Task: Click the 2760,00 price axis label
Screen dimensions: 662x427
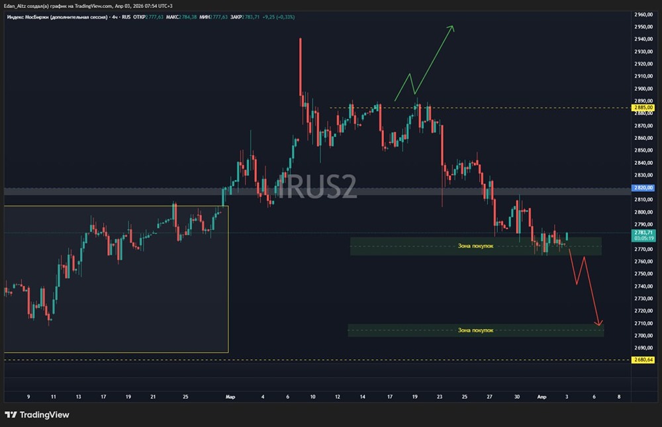Action: pos(643,261)
